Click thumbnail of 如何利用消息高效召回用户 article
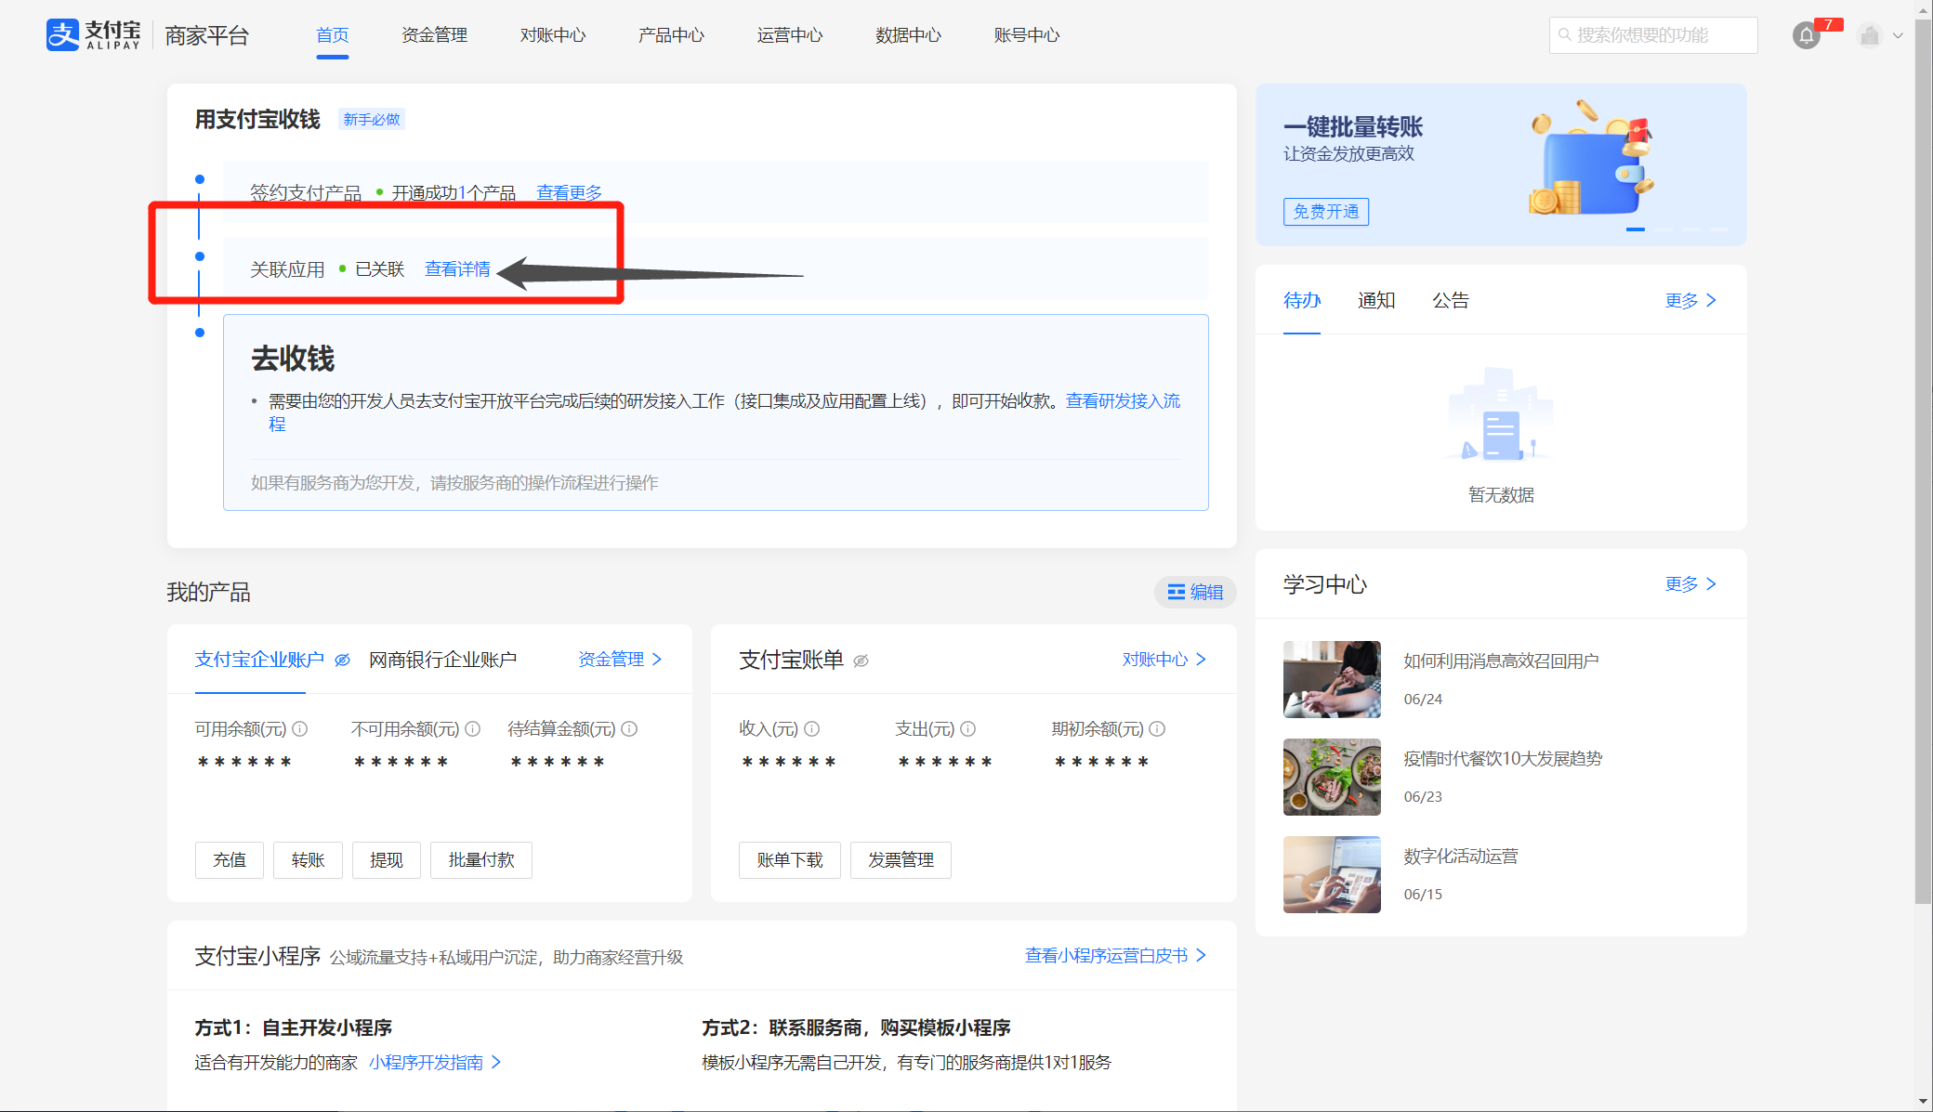Image resolution: width=1933 pixels, height=1112 pixels. coord(1332,679)
